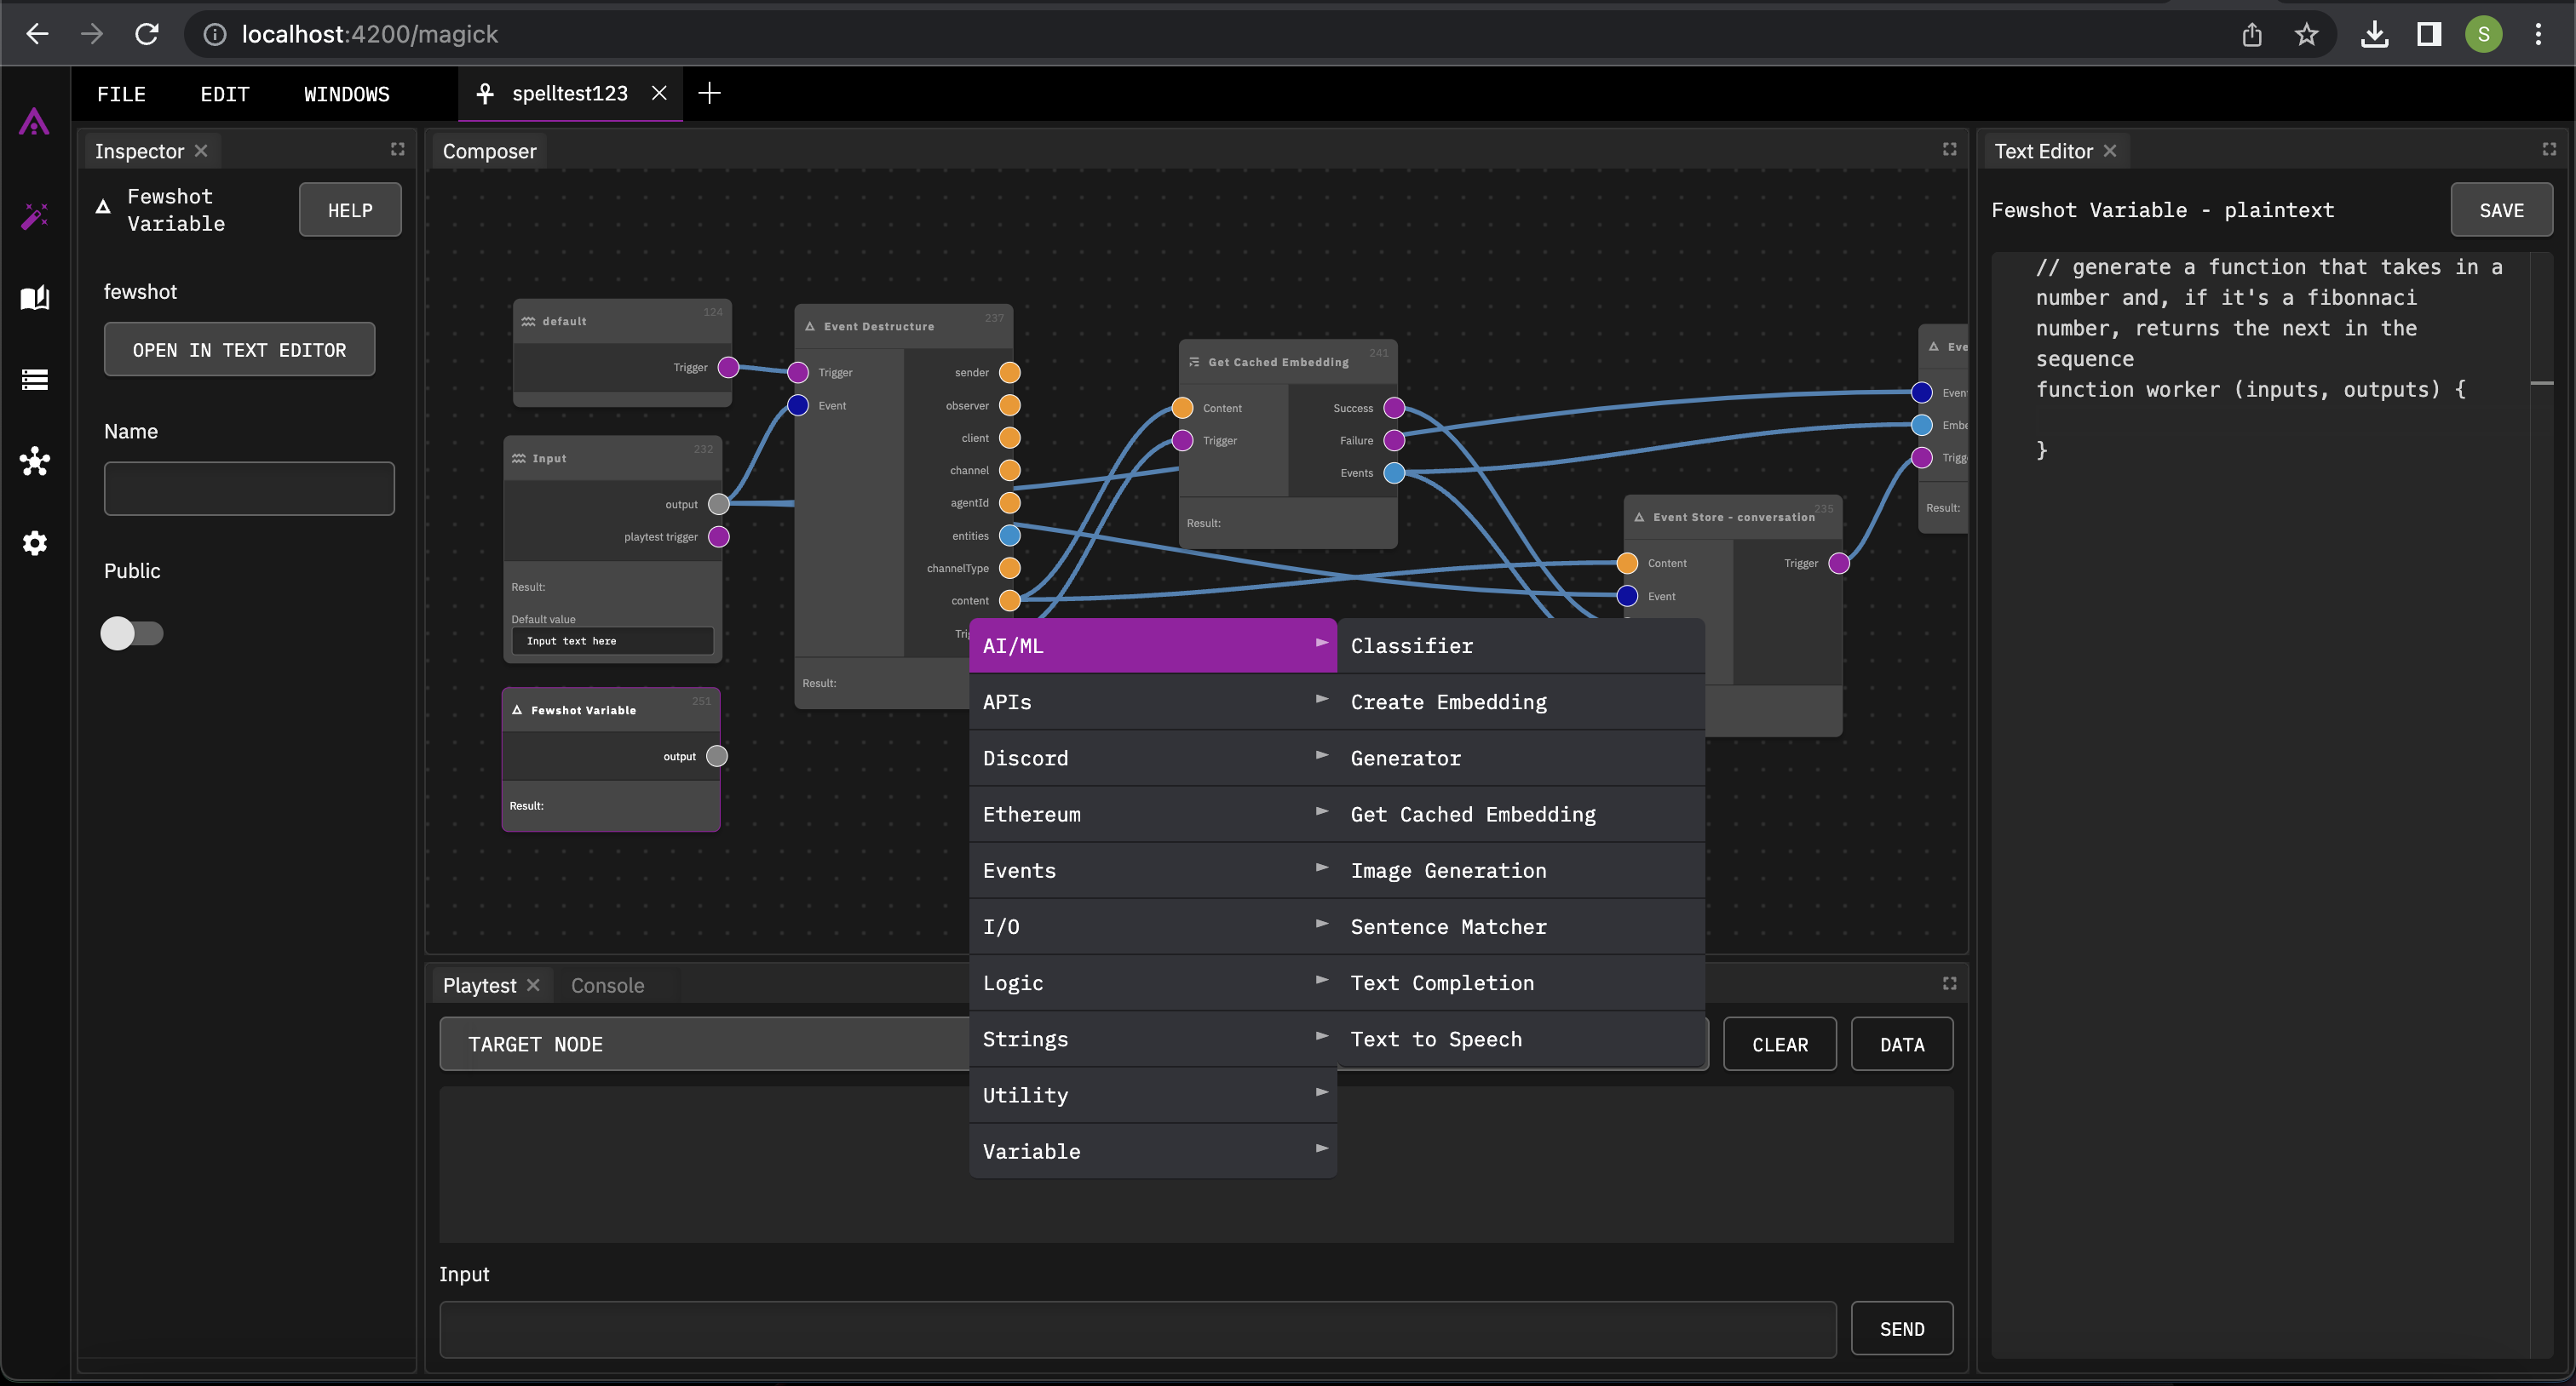2576x1386 pixels.
Task: Bookmark page with star icon
Action: (x=2306, y=35)
